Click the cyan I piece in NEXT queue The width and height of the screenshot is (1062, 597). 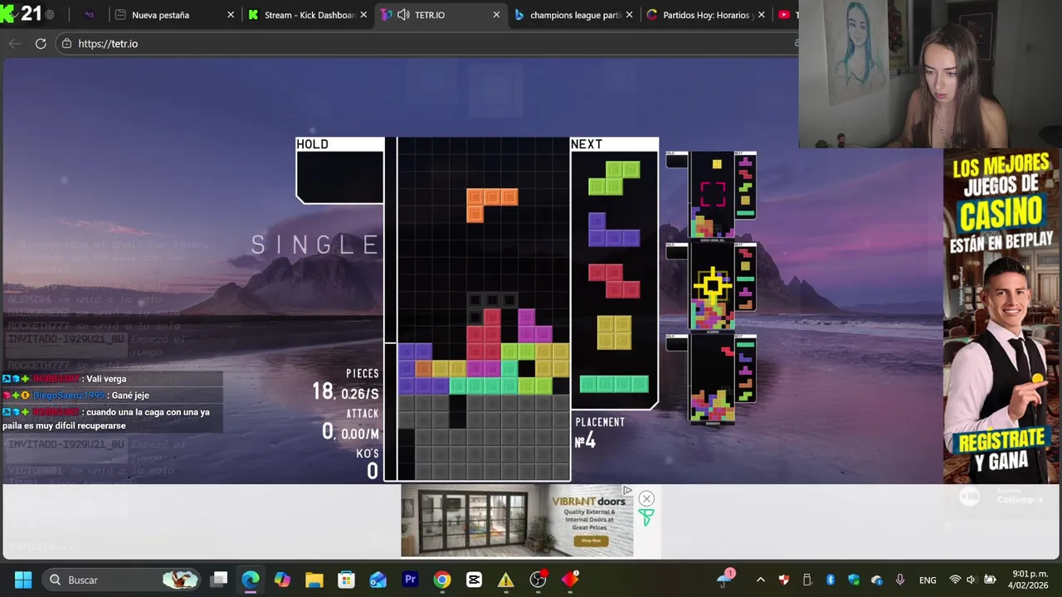[x=614, y=384]
